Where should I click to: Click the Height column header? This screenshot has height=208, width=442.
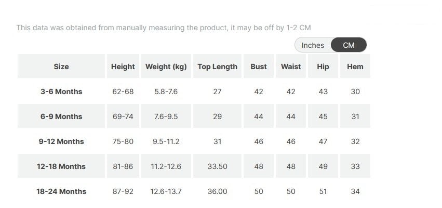[x=123, y=67]
